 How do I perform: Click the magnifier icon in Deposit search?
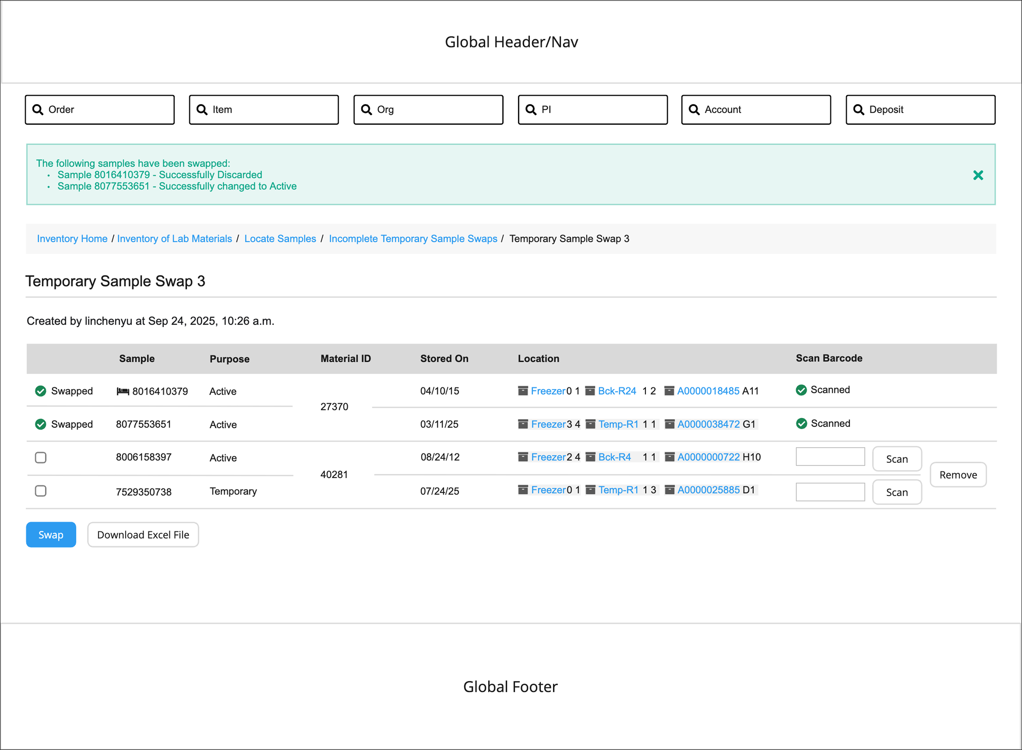858,109
